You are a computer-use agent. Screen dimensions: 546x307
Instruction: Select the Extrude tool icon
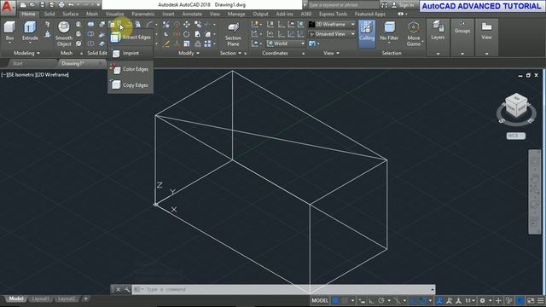(30, 27)
